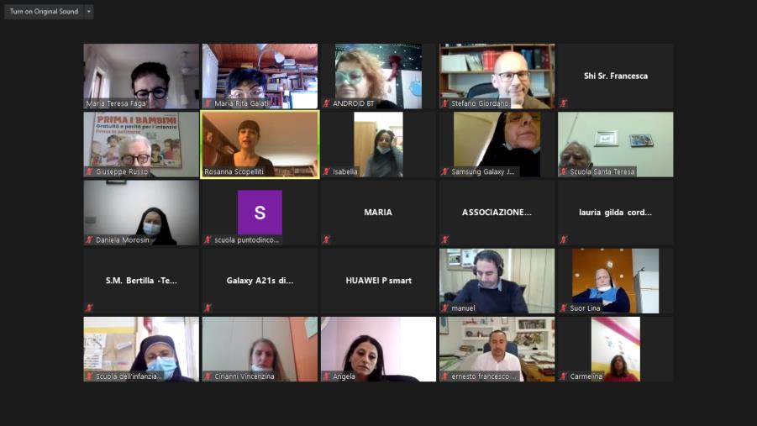The width and height of the screenshot is (757, 426).
Task: Click the muted mic icon beside Stefano Giordano
Action: click(x=444, y=103)
